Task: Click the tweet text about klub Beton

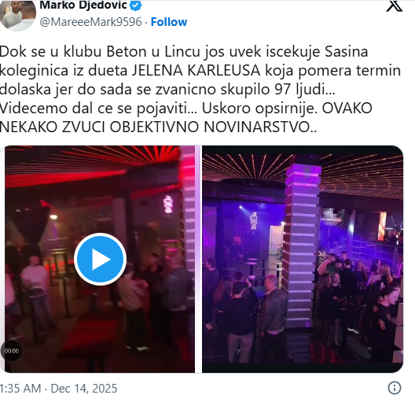Action: pyautogui.click(x=200, y=89)
